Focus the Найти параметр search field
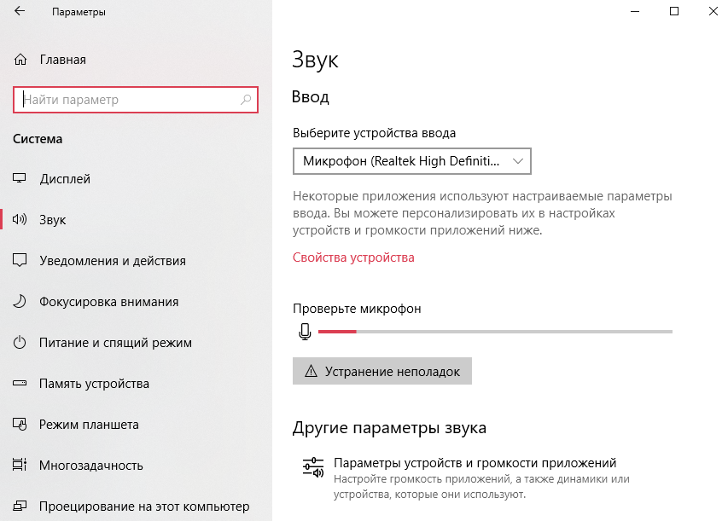 click(x=135, y=99)
